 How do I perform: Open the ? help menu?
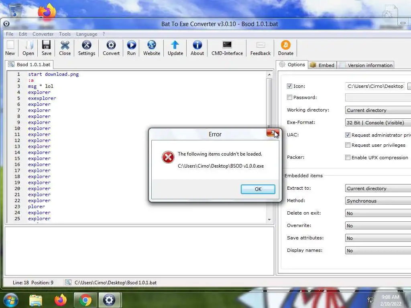point(104,34)
